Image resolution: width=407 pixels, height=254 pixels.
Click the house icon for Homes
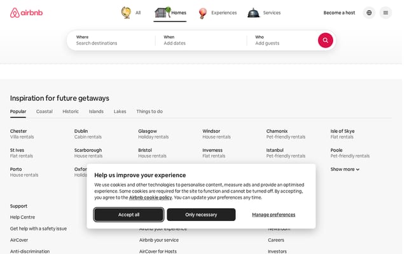[163, 13]
